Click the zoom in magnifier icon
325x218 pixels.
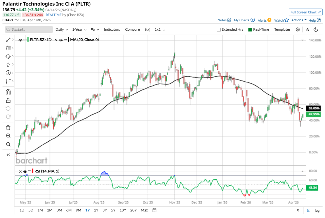pos(8,136)
